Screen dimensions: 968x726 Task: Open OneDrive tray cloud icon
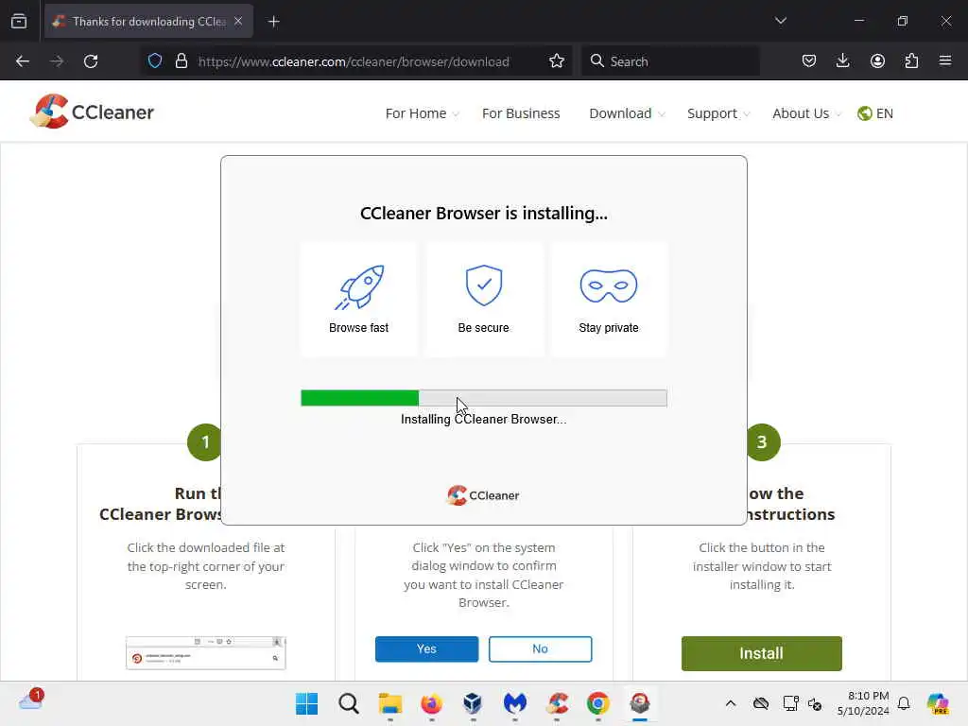click(x=761, y=703)
